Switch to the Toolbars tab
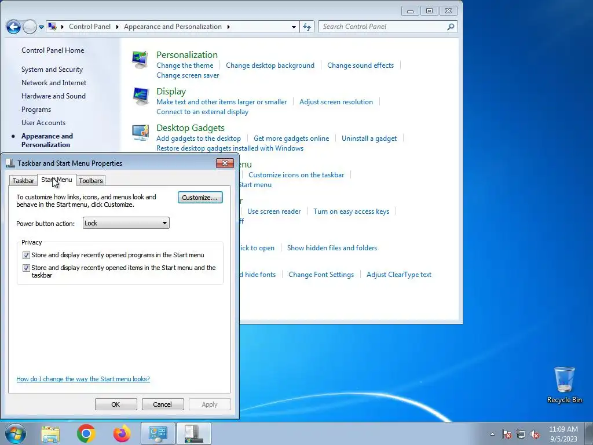Image resolution: width=593 pixels, height=445 pixels. pyautogui.click(x=91, y=181)
